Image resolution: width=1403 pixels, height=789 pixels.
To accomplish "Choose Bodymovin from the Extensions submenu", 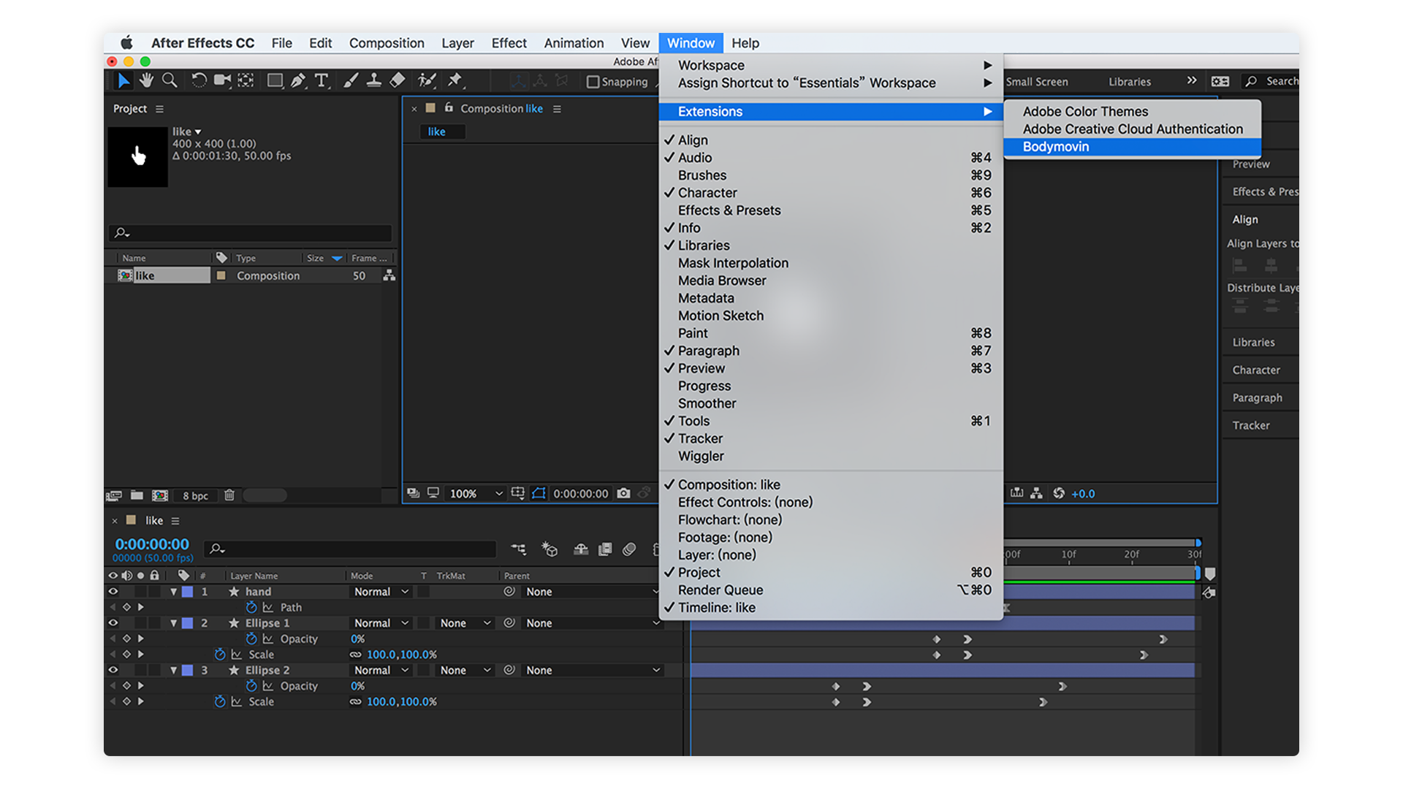I will pyautogui.click(x=1132, y=147).
